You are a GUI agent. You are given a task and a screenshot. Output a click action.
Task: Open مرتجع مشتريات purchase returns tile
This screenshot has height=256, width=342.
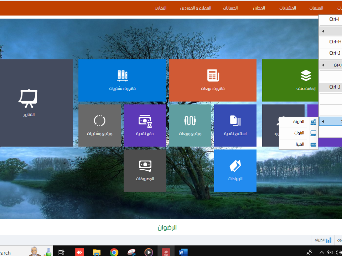coord(99,125)
